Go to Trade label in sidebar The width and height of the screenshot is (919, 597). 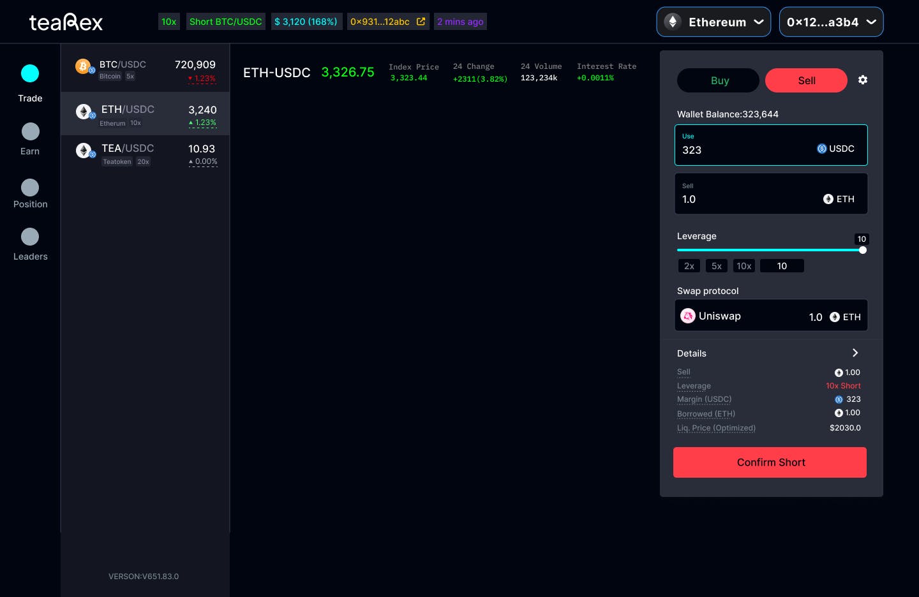[x=30, y=98]
